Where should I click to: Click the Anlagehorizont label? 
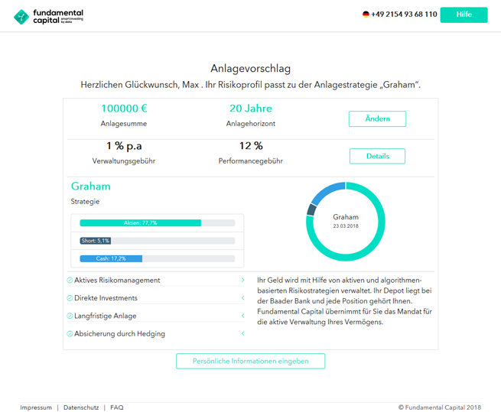point(251,124)
